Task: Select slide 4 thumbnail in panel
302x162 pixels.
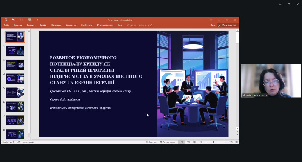Action: pos(15,78)
